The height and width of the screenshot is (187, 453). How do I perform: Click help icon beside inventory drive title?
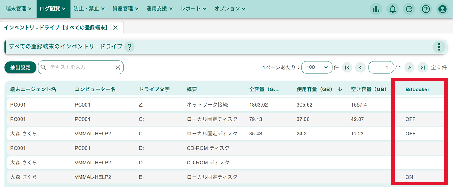[130, 47]
